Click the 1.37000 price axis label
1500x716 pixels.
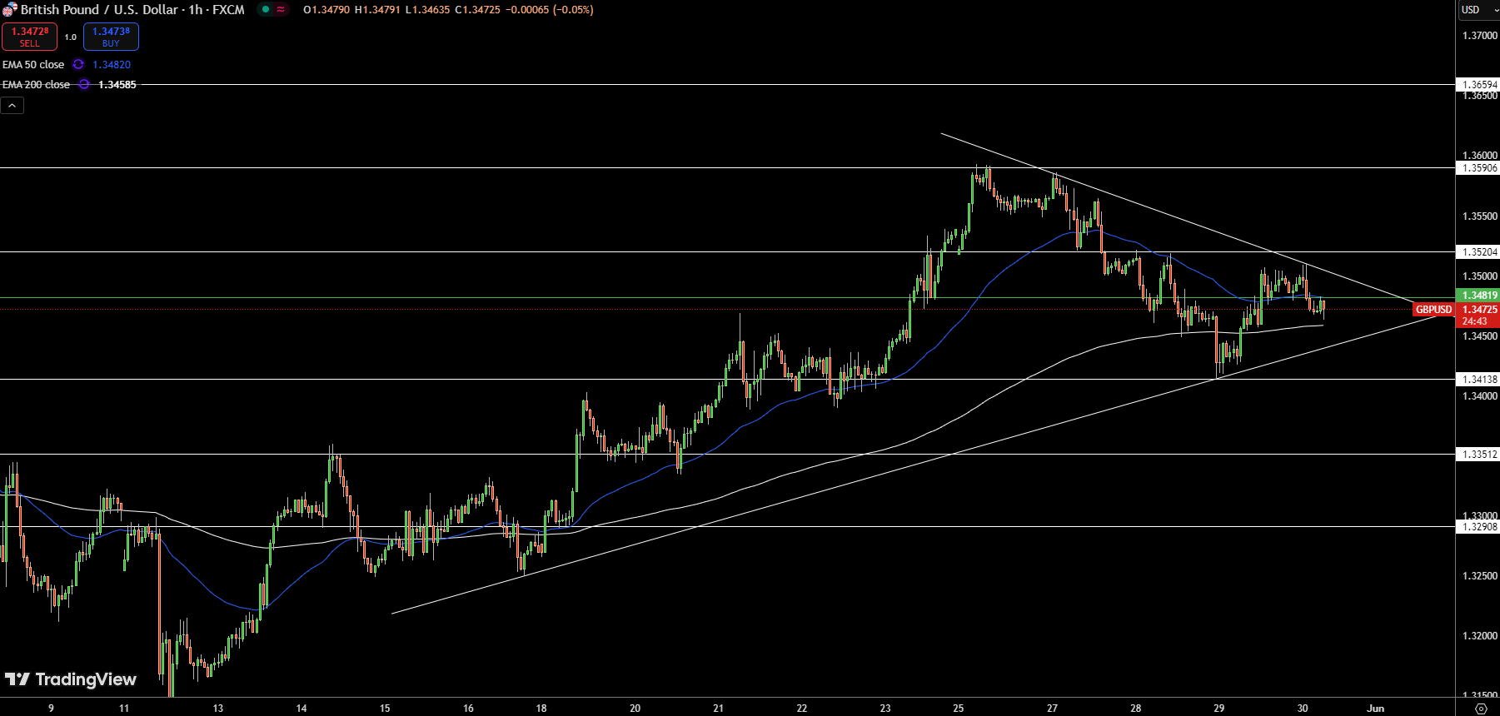1480,36
